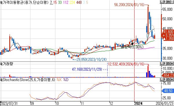Click the current price tag 41,600
The height and width of the screenshot is (106, 174).
tap(168, 32)
